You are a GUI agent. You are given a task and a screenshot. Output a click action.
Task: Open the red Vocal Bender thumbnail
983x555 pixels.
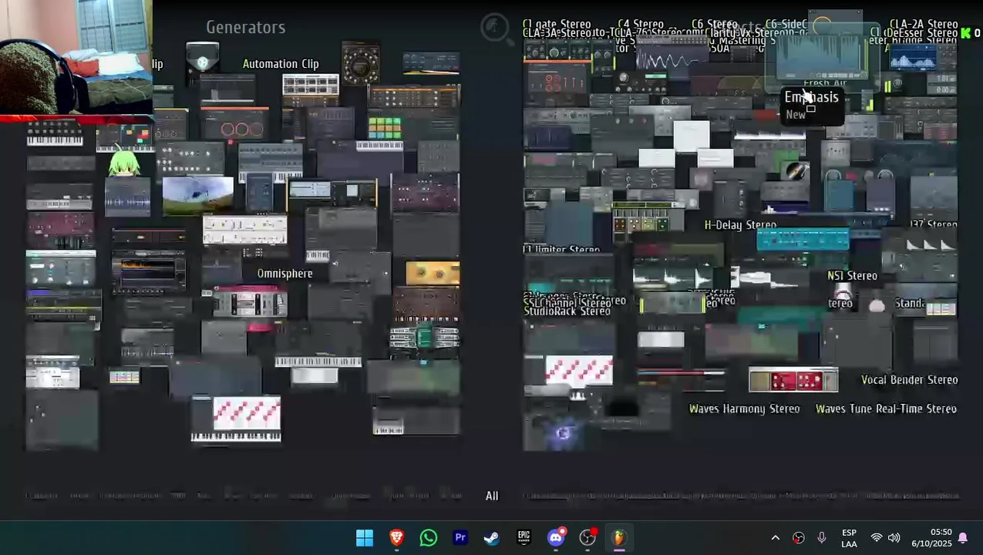coord(793,380)
